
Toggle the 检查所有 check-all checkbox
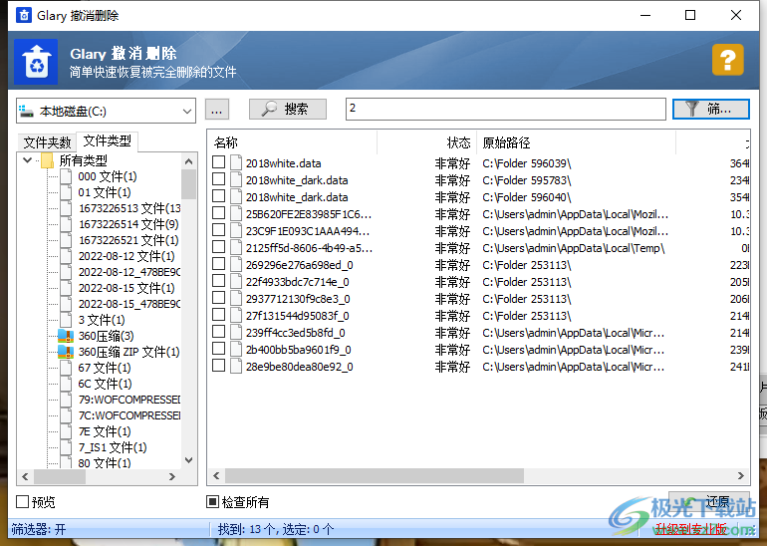coord(212,501)
